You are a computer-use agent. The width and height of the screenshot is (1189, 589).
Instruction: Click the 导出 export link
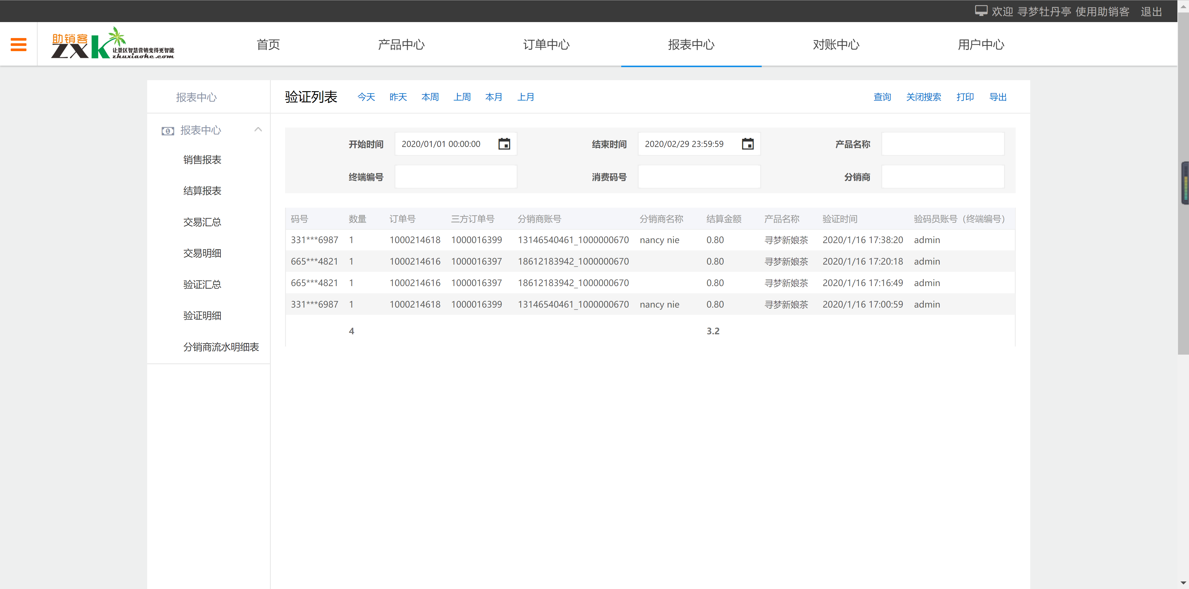click(x=997, y=97)
